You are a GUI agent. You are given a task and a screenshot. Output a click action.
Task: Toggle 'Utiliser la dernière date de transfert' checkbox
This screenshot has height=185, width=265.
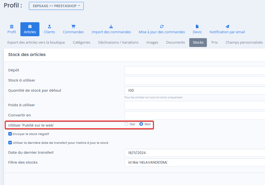(10, 143)
